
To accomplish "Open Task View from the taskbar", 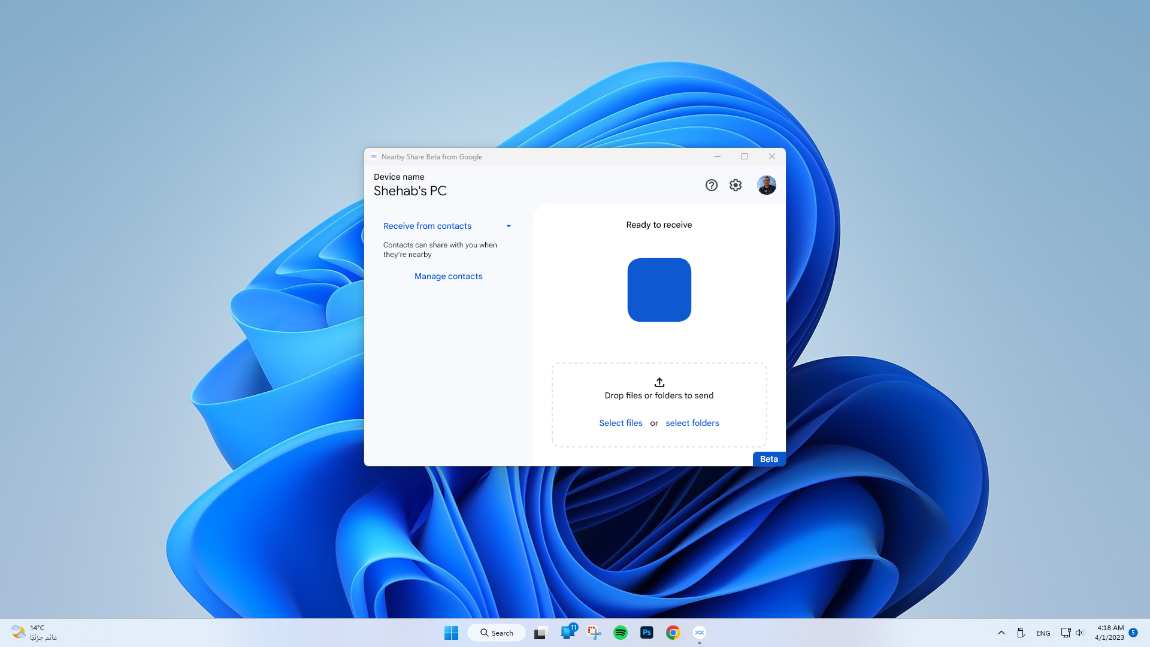I will 541,633.
